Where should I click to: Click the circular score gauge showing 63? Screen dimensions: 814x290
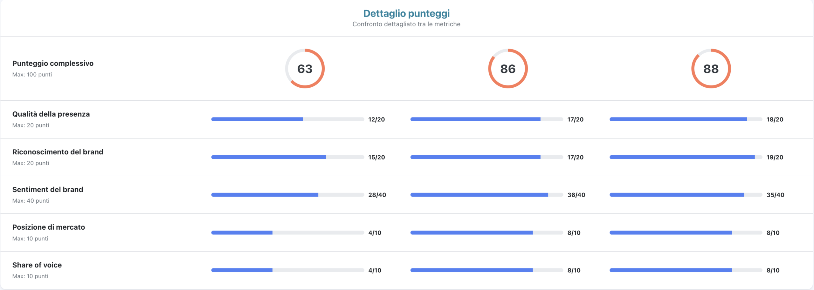click(305, 69)
